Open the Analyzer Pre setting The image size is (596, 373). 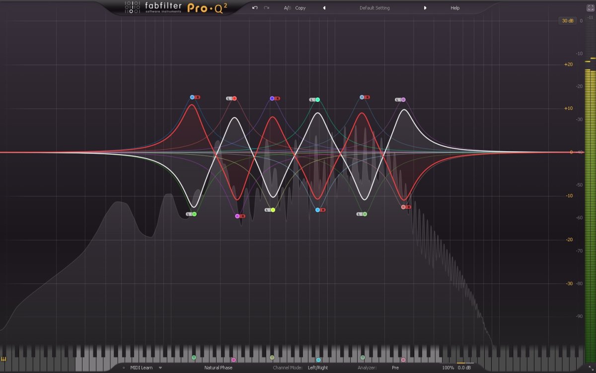click(x=395, y=368)
